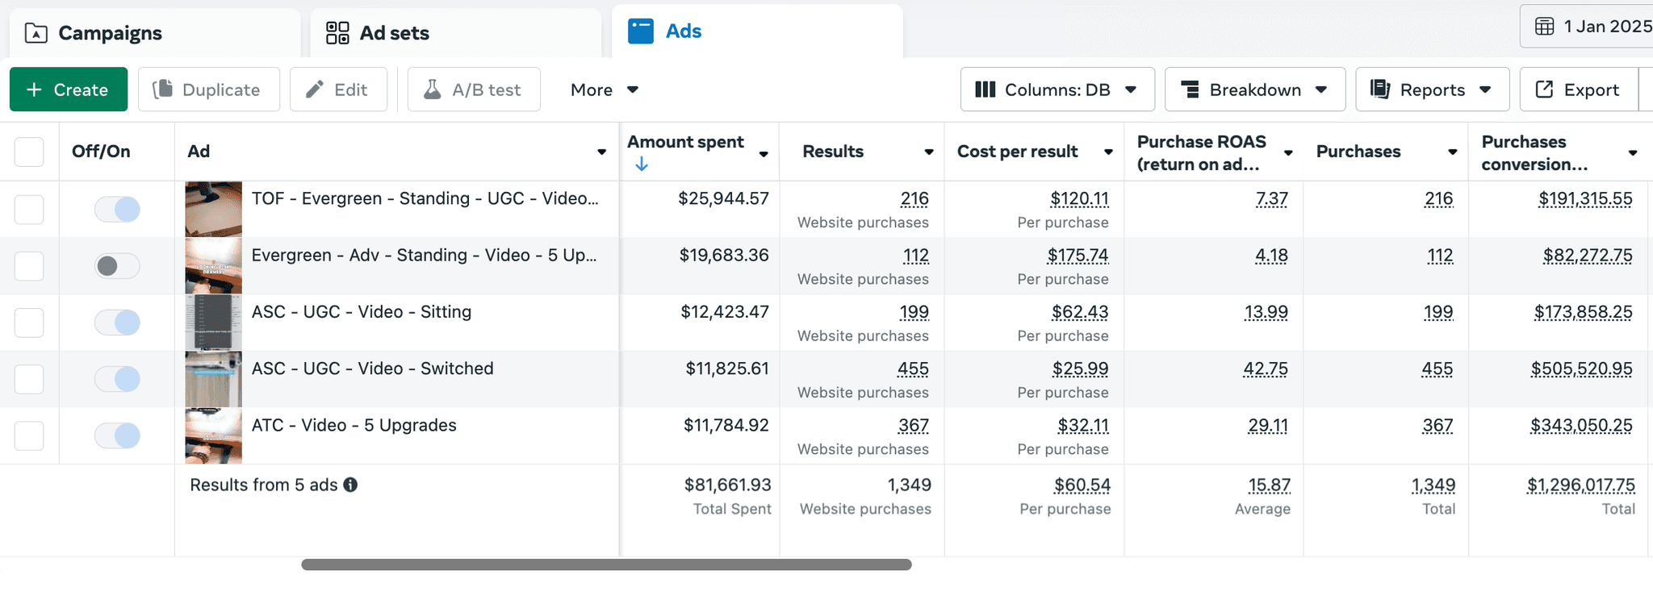This screenshot has height=604, width=1653.
Task: Open the Reports dropdown menu
Action: tap(1433, 90)
